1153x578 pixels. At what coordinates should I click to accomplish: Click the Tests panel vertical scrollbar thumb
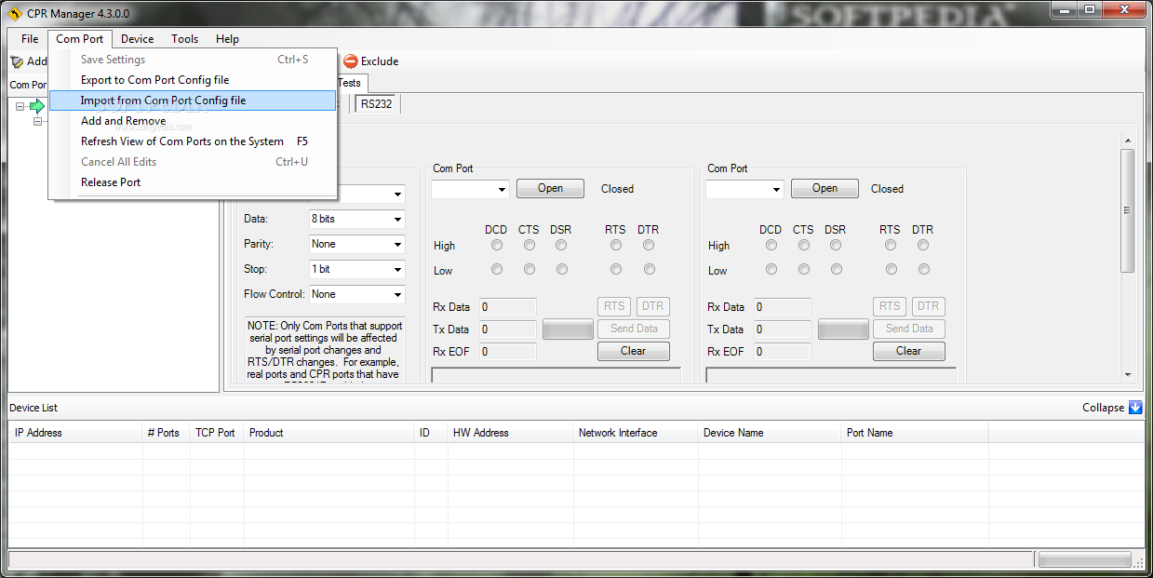click(x=1128, y=210)
